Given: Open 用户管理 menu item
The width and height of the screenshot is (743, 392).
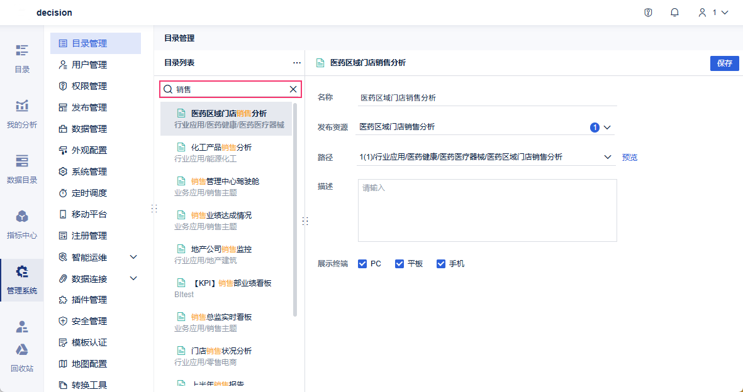Looking at the screenshot, I should (89, 65).
